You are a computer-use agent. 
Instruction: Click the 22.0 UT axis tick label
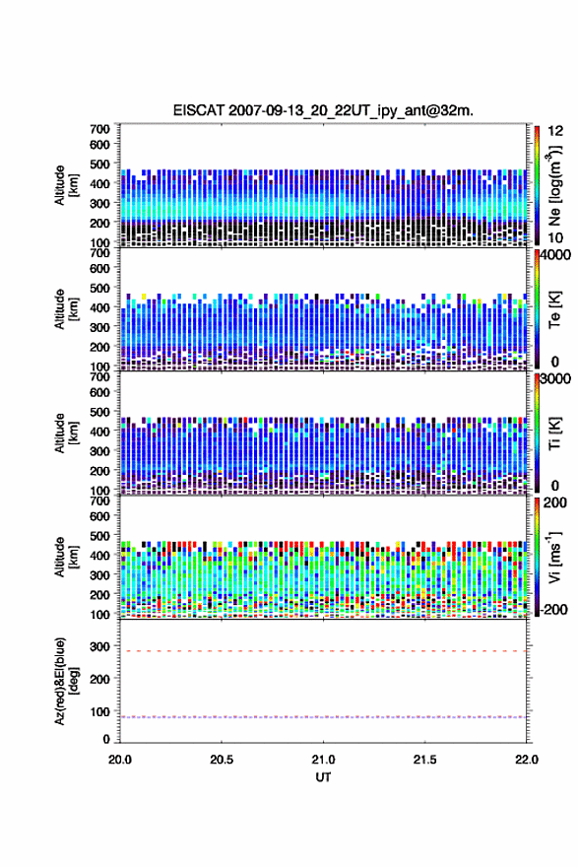click(527, 760)
